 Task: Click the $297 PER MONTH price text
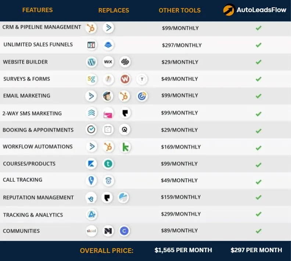point(256,250)
